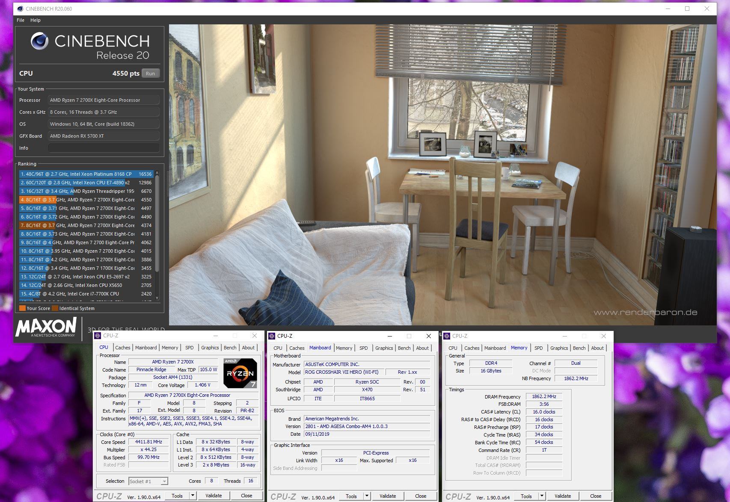Click Close button in right CPU-Z window
Viewport: 730px width, 502px height.
[596, 496]
